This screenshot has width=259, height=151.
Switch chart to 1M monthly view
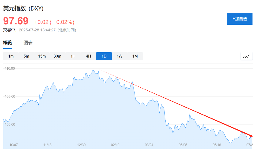(135, 56)
